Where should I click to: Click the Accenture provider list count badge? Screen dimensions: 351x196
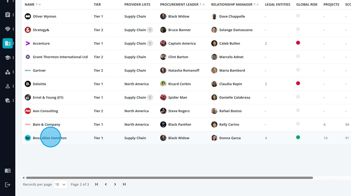coord(150,43)
